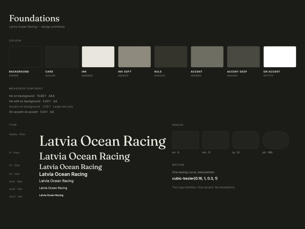Select the white On Accent swatch
305x229 pixels.
280,57
